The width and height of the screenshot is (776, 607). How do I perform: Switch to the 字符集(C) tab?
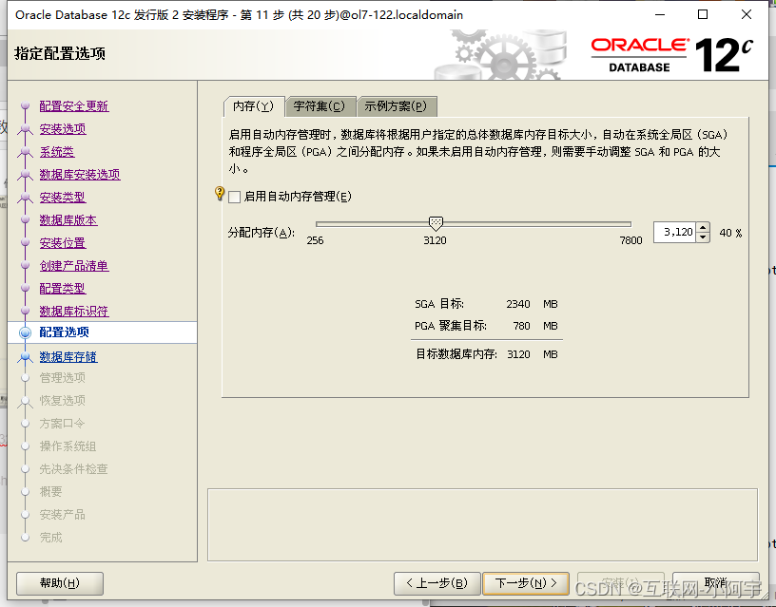[x=320, y=106]
